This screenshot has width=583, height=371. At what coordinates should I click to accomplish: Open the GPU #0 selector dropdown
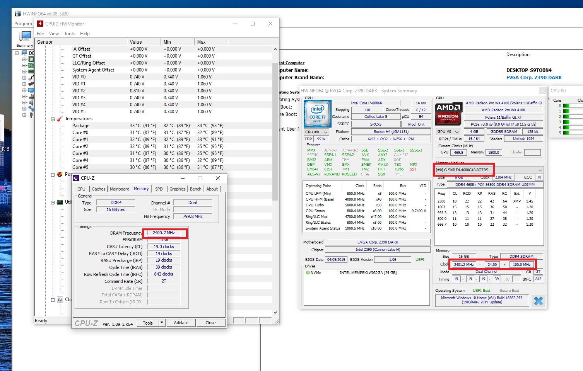pyautogui.click(x=448, y=132)
